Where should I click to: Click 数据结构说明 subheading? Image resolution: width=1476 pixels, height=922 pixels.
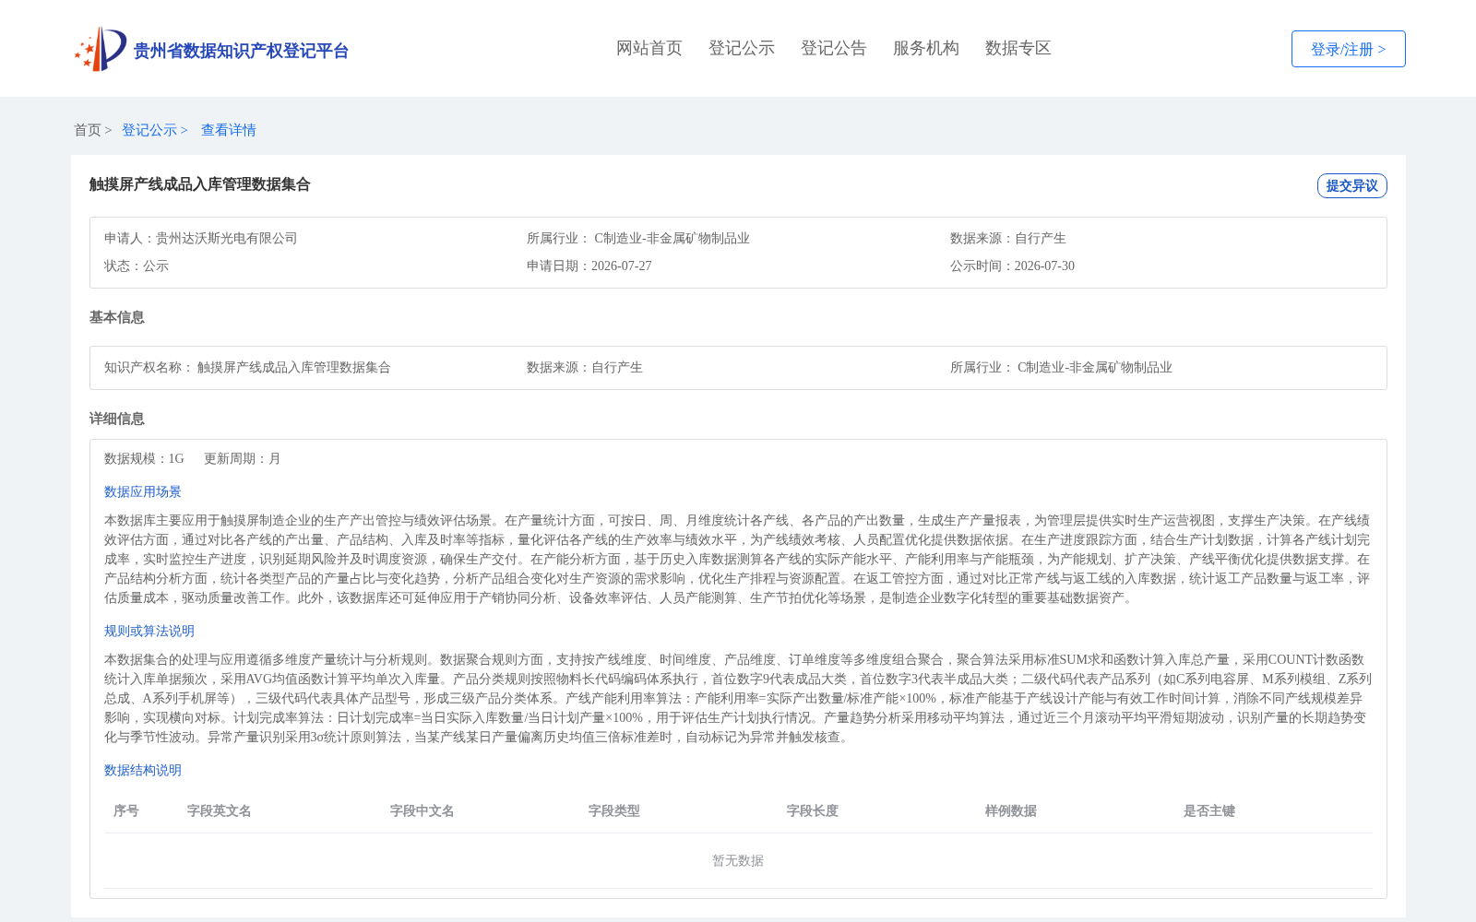pos(143,770)
